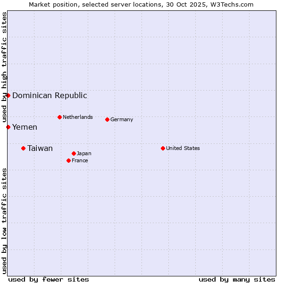Select the Germany text label
The height and width of the screenshot is (283, 283).
(122, 119)
